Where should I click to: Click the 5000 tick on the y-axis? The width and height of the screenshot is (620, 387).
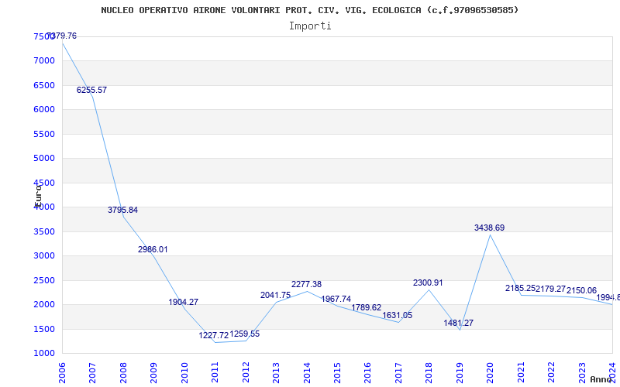coord(44,159)
